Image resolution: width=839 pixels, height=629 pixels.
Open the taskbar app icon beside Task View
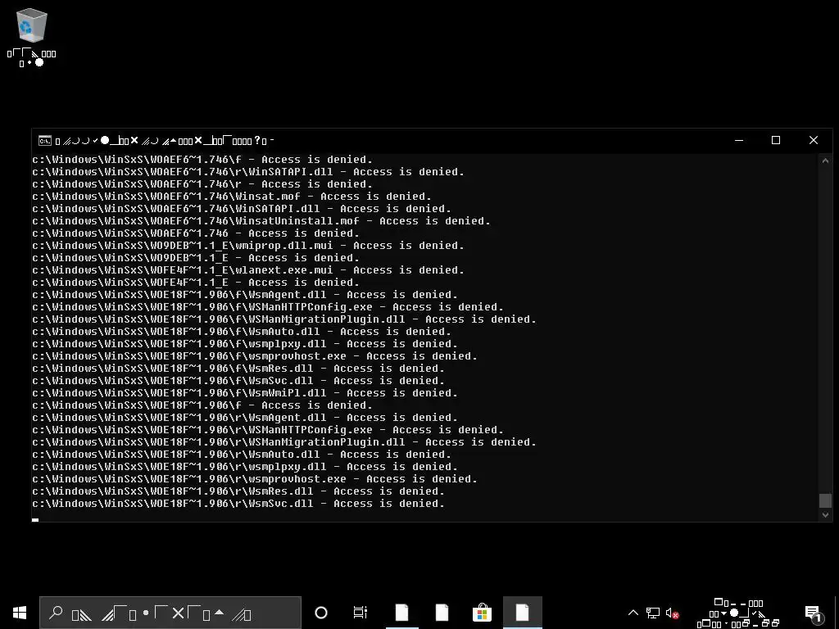401,613
